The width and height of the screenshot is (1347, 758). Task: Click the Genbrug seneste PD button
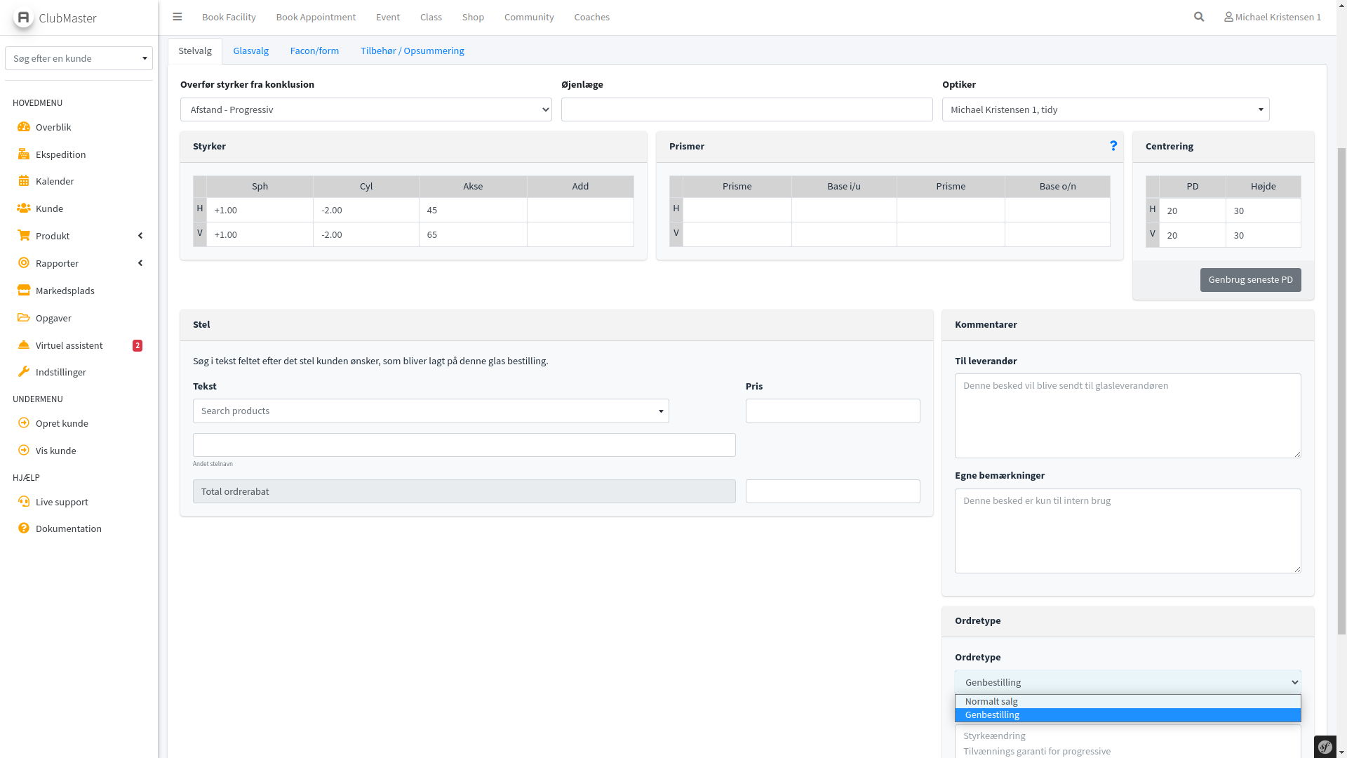[x=1249, y=280]
